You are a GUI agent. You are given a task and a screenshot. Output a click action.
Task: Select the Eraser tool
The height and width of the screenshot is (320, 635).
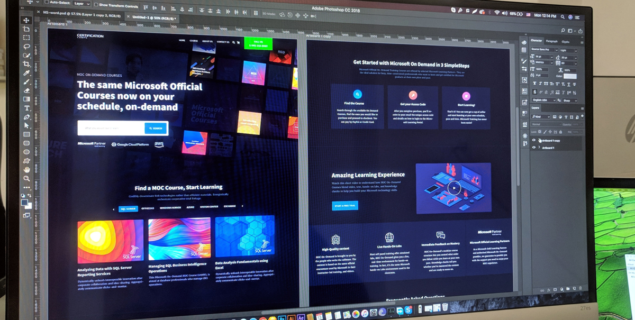26,90
